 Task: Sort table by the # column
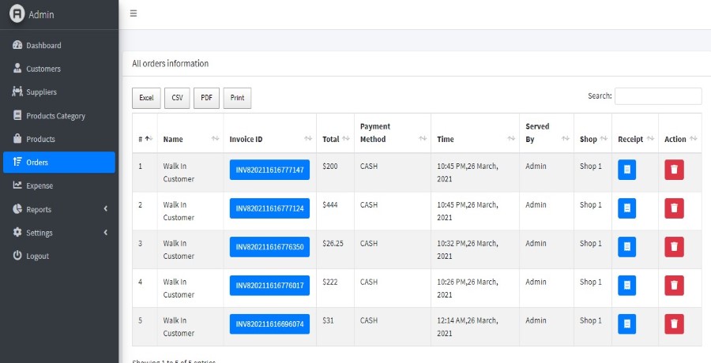tap(145, 133)
